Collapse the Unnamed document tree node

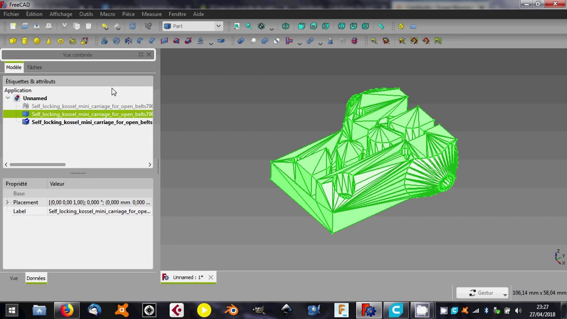pos(8,98)
